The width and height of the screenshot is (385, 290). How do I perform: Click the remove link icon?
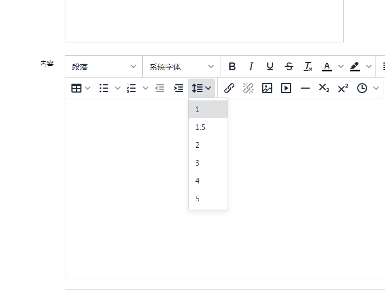[x=248, y=88]
